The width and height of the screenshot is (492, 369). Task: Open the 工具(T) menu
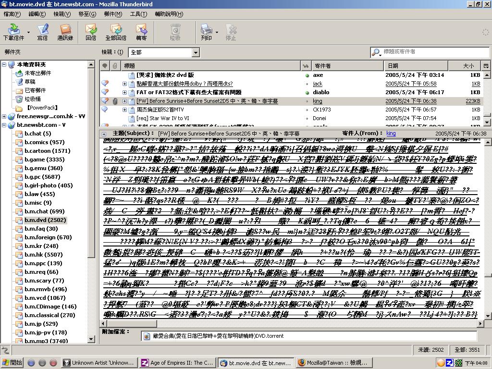[138, 14]
